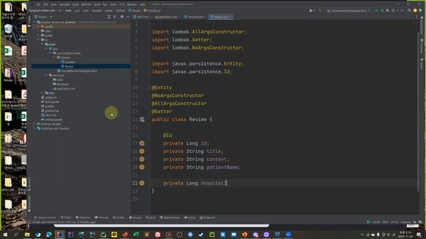Screen dimensions: 426x239
Task: Collapse the resources folder
Action: tap(47, 75)
